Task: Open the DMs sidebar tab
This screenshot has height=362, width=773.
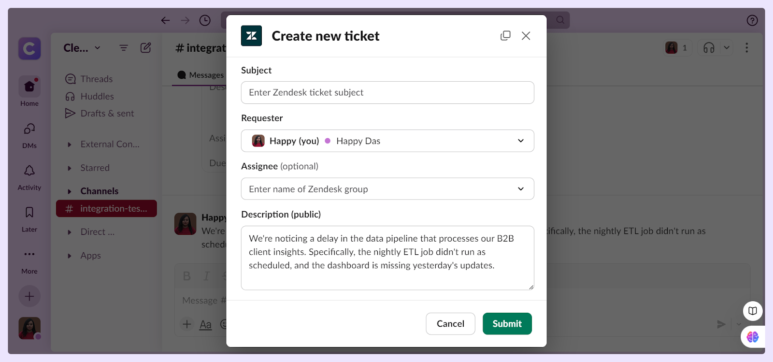Action: (x=29, y=135)
